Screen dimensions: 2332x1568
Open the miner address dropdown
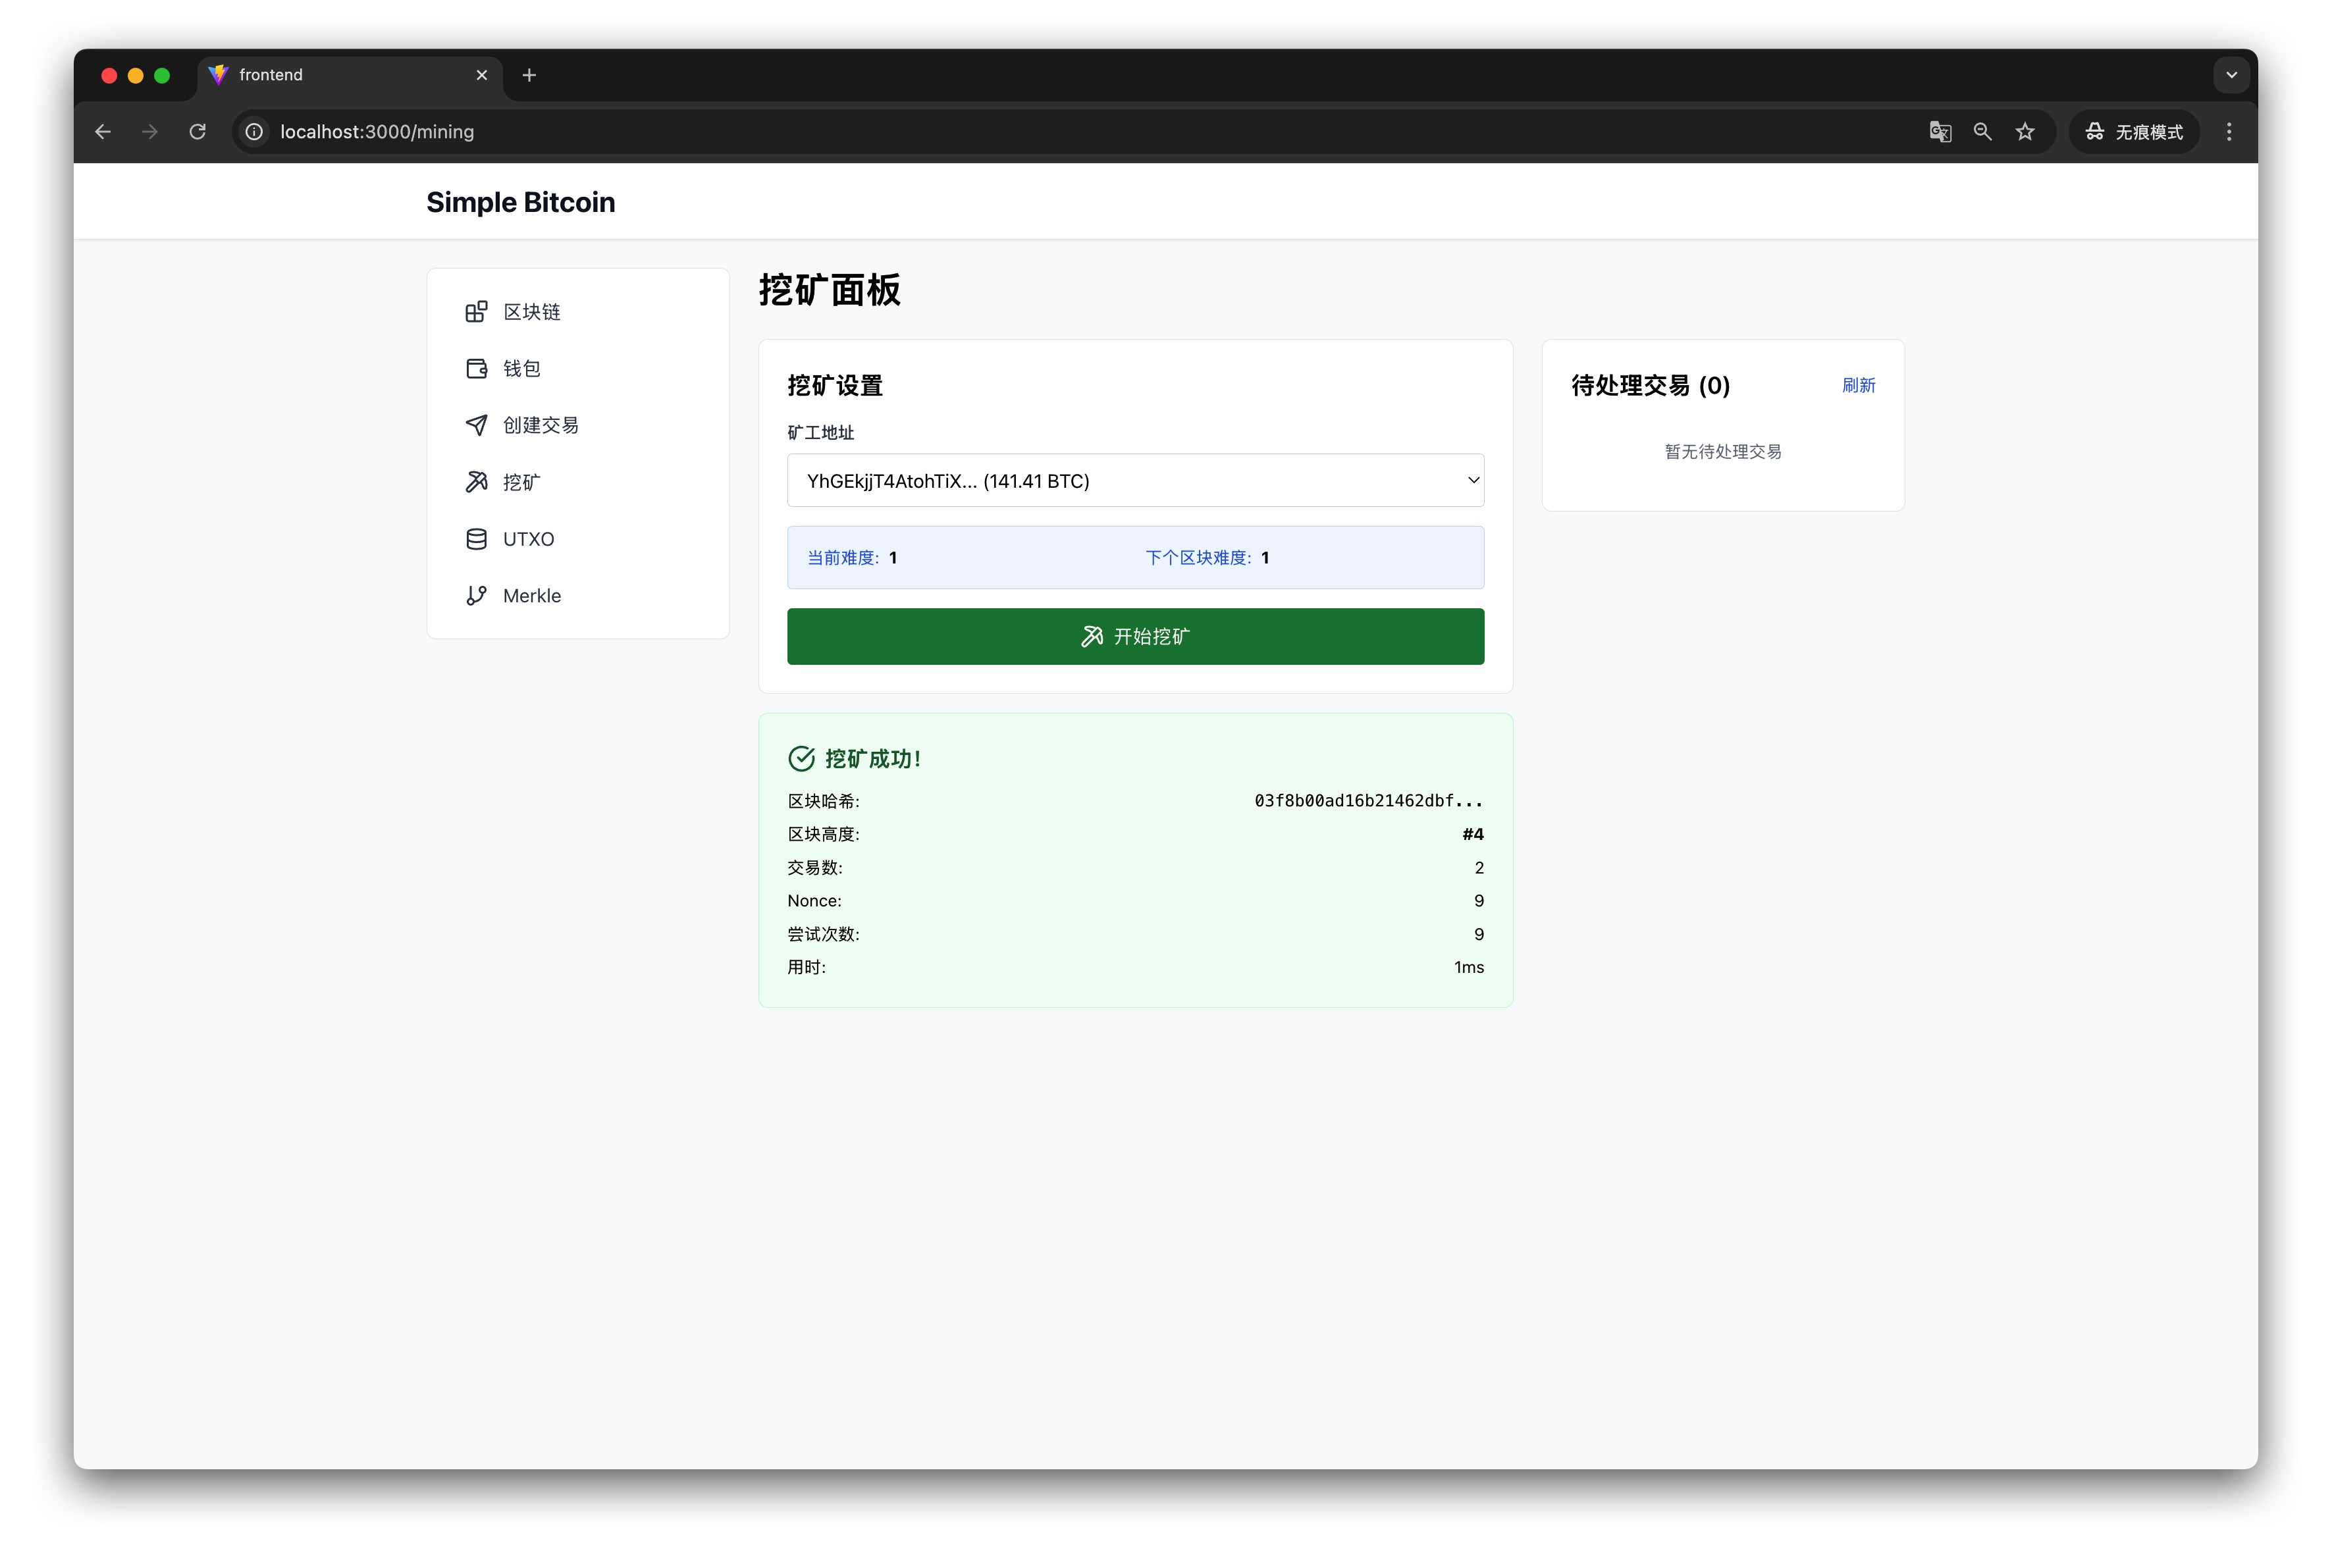coord(1134,481)
